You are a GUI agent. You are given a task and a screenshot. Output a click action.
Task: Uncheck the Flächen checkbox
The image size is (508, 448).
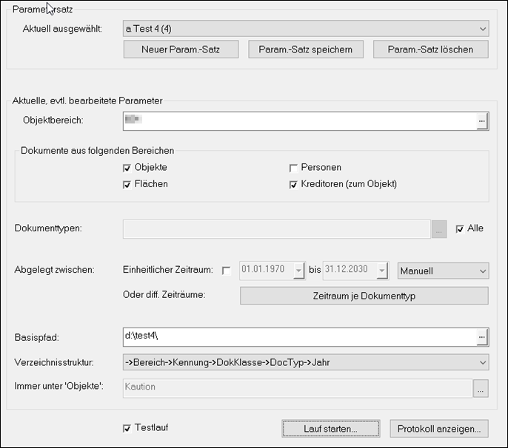coord(127,184)
